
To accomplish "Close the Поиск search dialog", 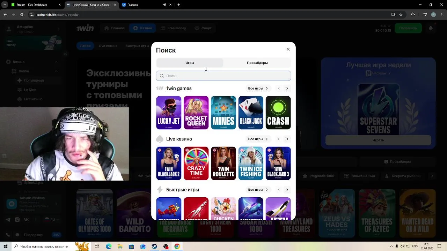I will tap(288, 50).
